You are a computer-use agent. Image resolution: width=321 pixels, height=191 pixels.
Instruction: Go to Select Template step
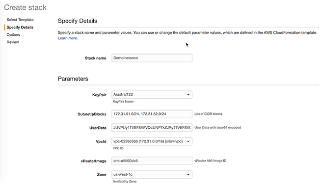(20, 20)
